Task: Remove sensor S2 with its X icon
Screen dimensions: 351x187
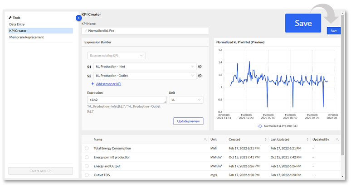Action: click(x=200, y=76)
